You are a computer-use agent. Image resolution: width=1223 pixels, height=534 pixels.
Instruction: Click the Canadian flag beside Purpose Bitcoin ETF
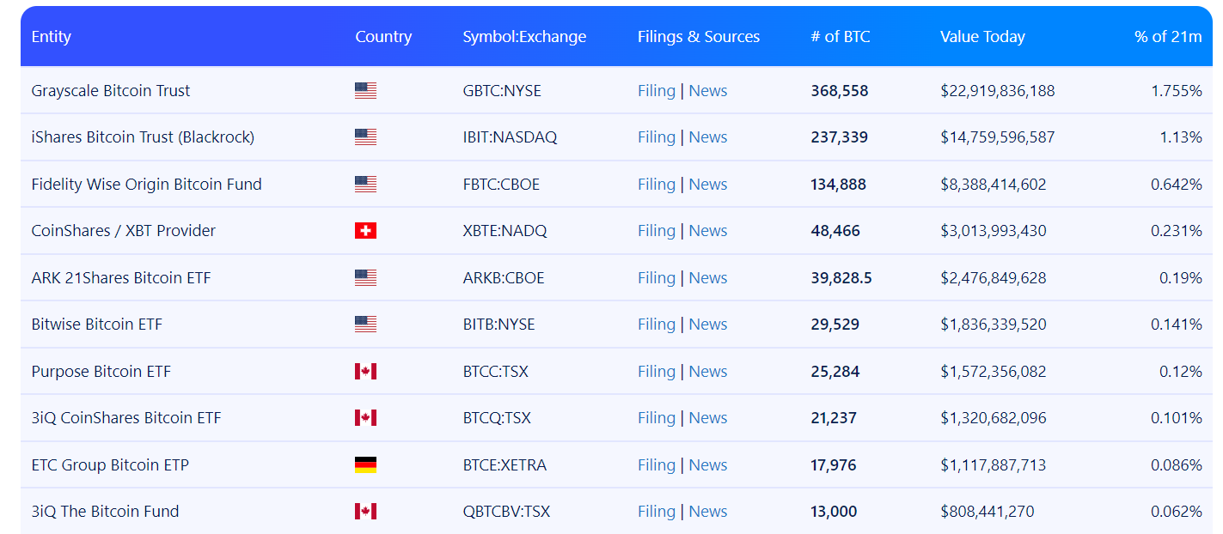tap(365, 372)
